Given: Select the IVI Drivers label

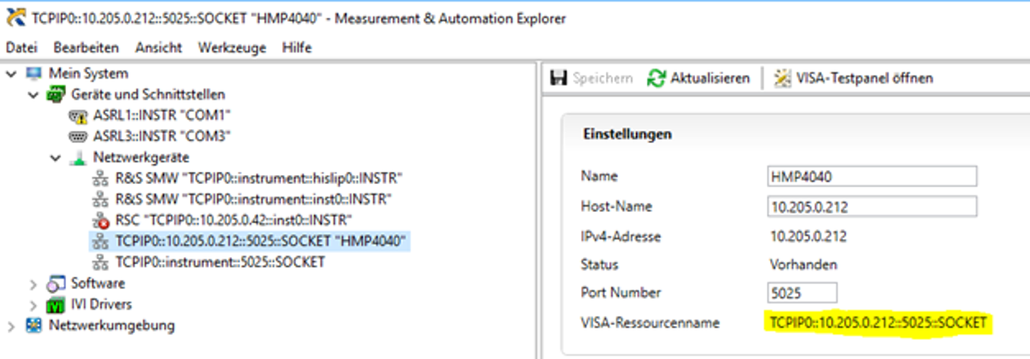Looking at the screenshot, I should tap(101, 304).
